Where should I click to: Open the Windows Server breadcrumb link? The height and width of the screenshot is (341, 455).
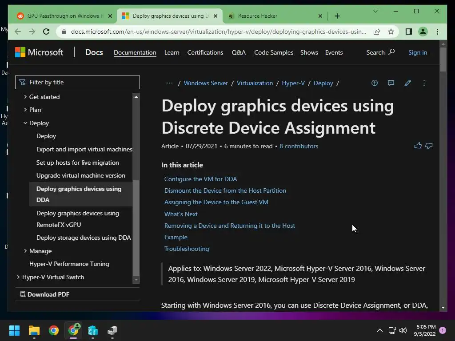(x=206, y=83)
